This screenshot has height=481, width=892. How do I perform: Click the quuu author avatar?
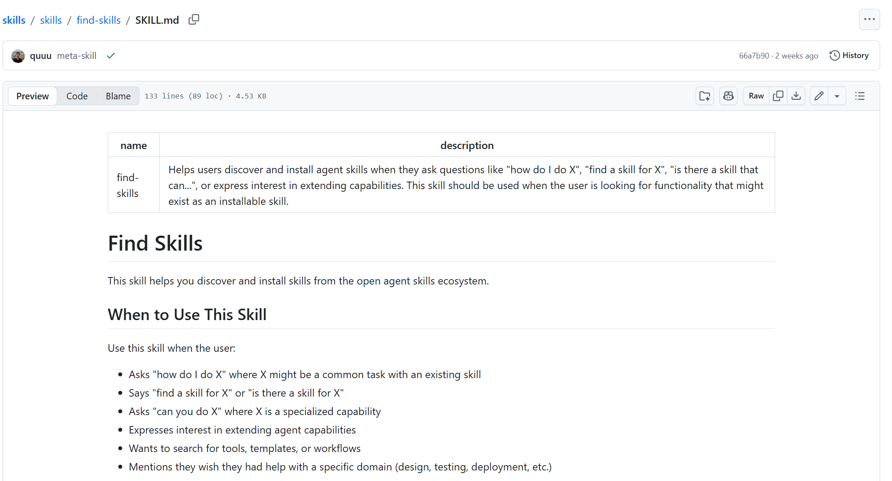(18, 56)
